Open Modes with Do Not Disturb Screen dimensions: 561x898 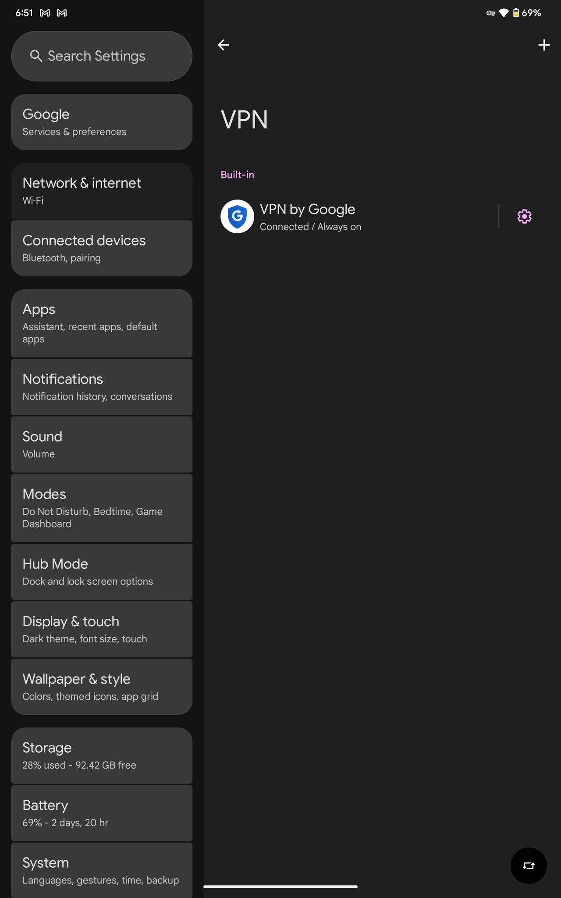(102, 508)
